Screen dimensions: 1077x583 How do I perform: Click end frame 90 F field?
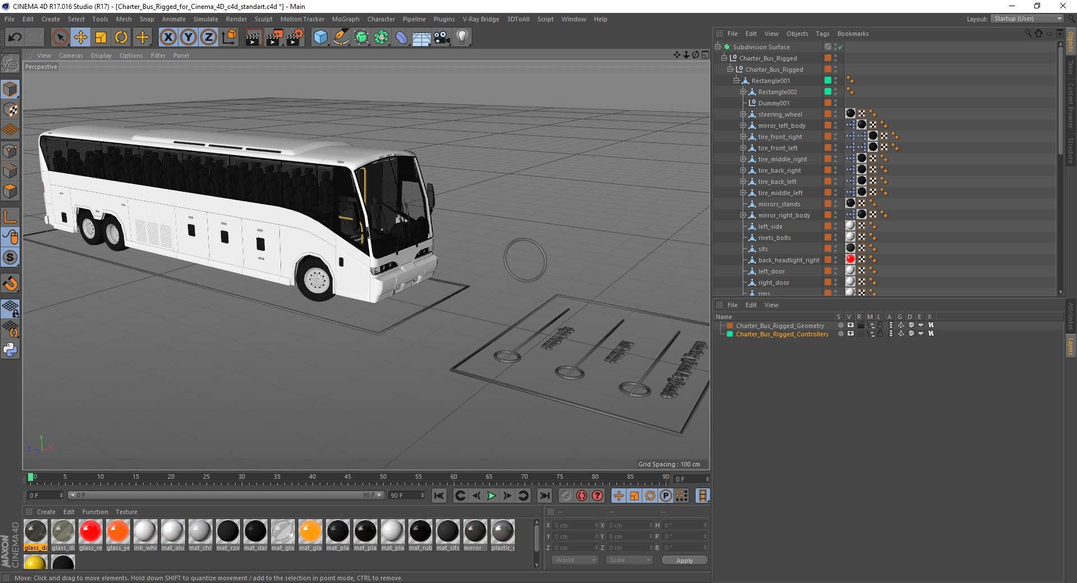(407, 496)
